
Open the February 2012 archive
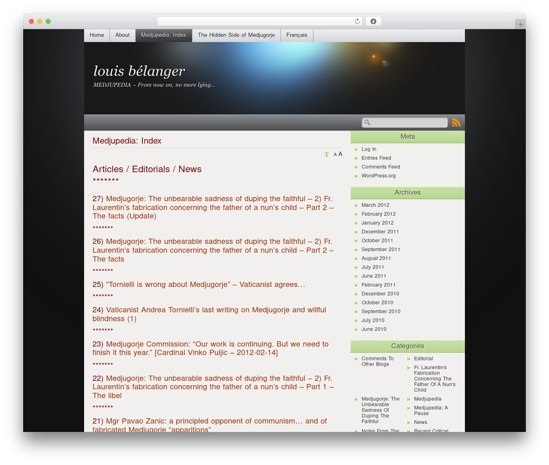[x=379, y=214]
